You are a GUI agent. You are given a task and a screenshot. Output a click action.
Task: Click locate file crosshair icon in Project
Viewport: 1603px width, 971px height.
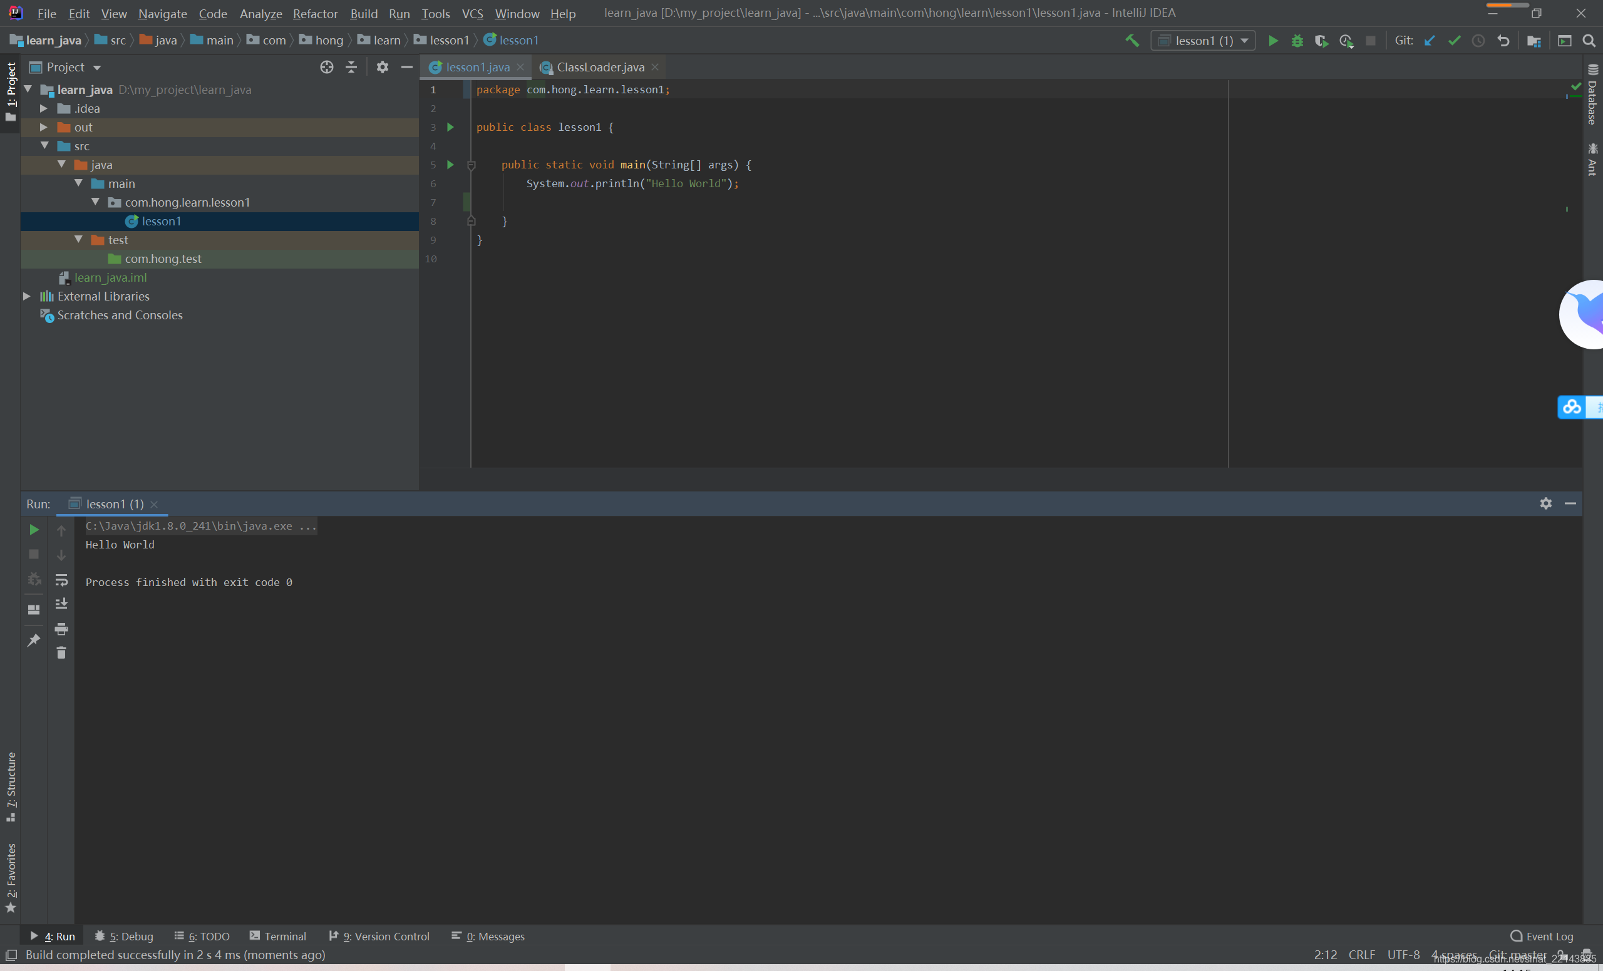click(x=327, y=67)
